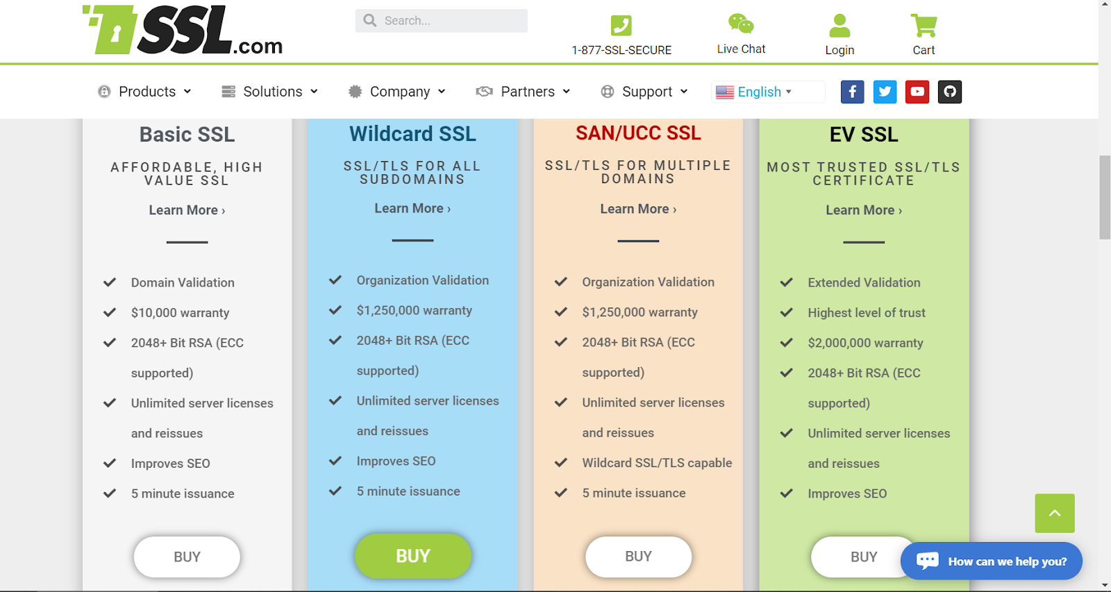Expand the Products menu chevron
Screen dimensions: 1111x592
click(x=187, y=92)
